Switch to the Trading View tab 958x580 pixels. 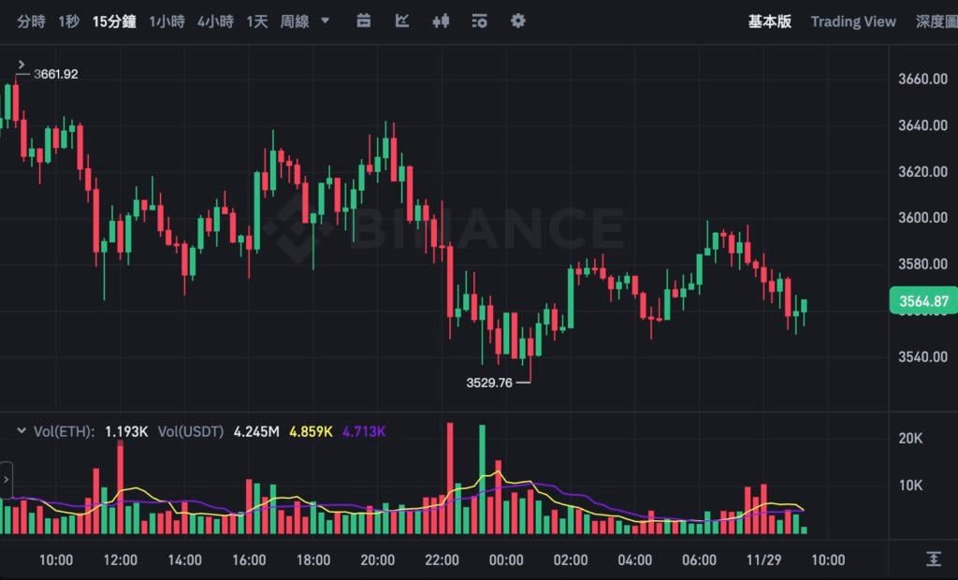pos(852,21)
